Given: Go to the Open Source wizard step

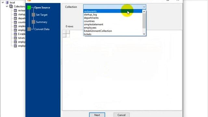Looking at the screenshot, I should click(x=42, y=7).
